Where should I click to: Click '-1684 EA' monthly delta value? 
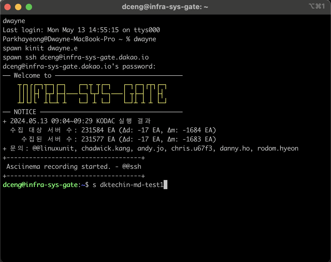(x=197, y=130)
